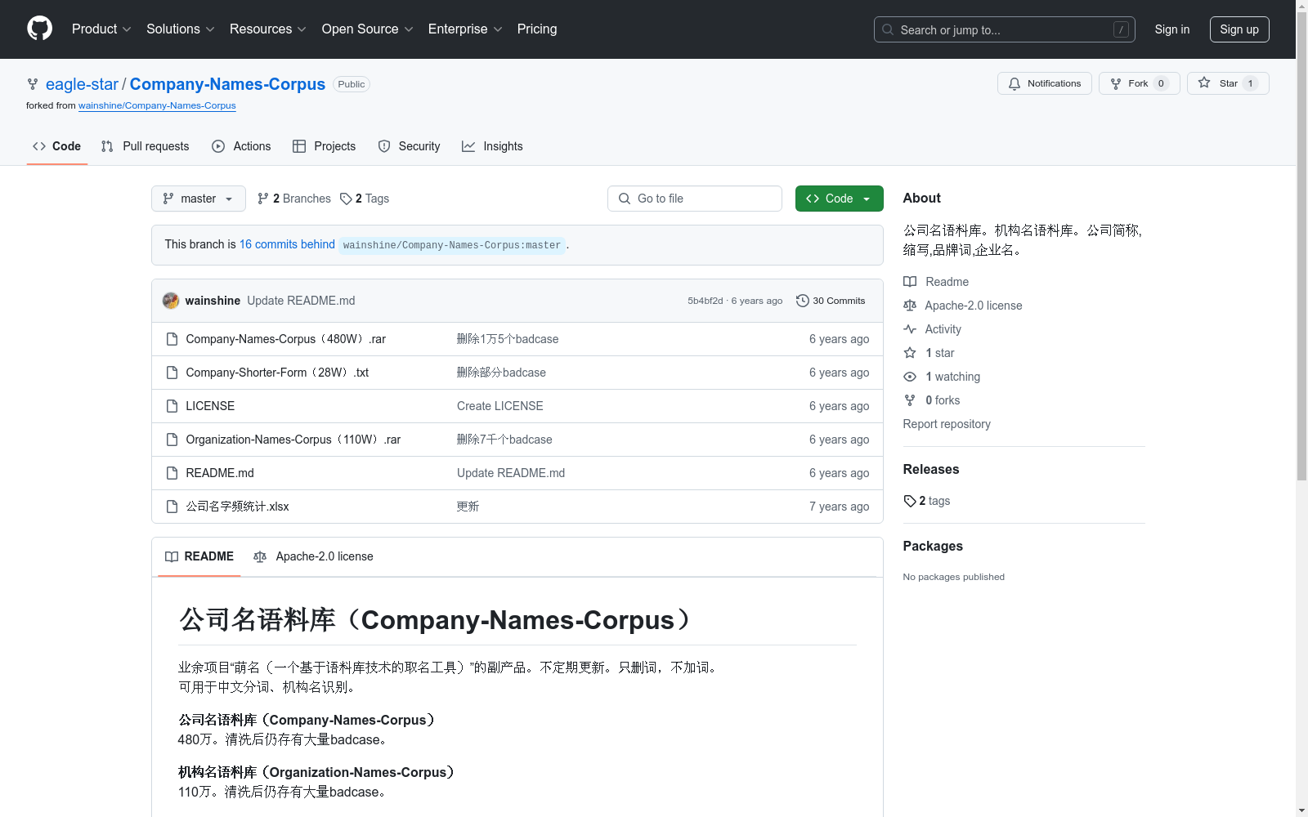This screenshot has height=817, width=1308.
Task: Expand the Resources menu
Action: pos(268,29)
